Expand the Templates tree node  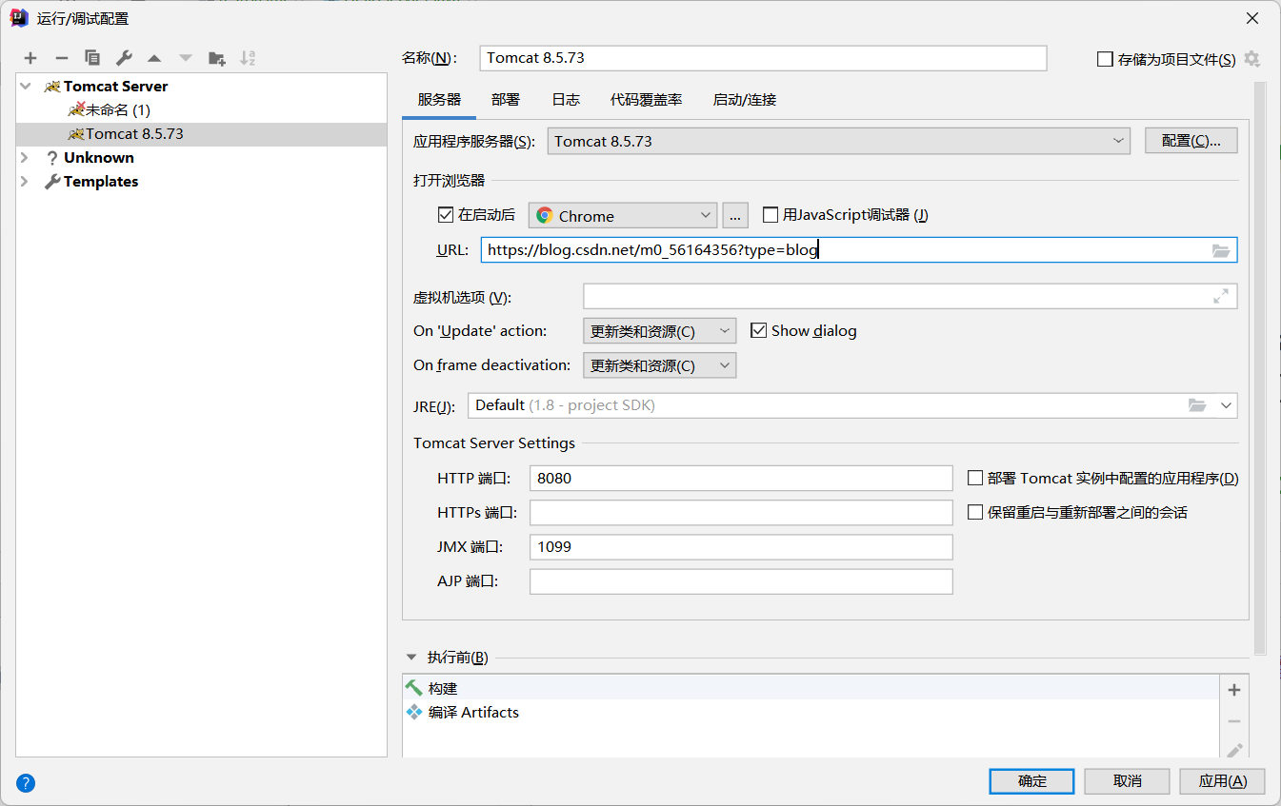(x=26, y=181)
